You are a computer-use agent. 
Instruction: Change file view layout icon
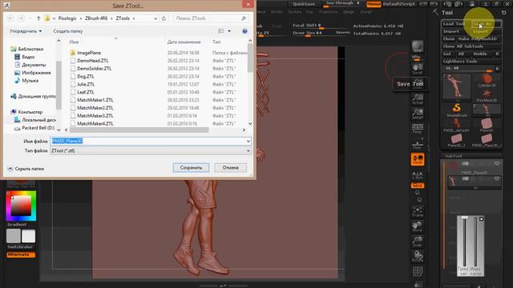tap(221, 31)
